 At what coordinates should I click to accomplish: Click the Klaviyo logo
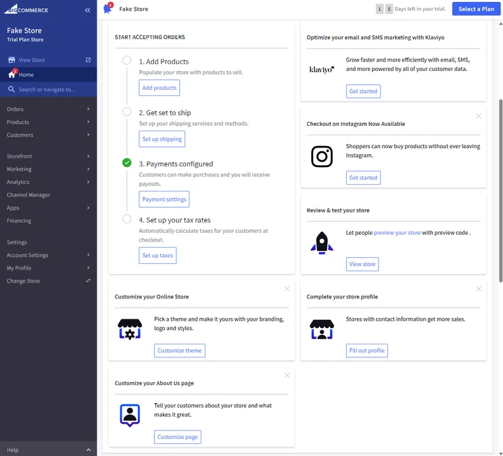click(x=322, y=70)
